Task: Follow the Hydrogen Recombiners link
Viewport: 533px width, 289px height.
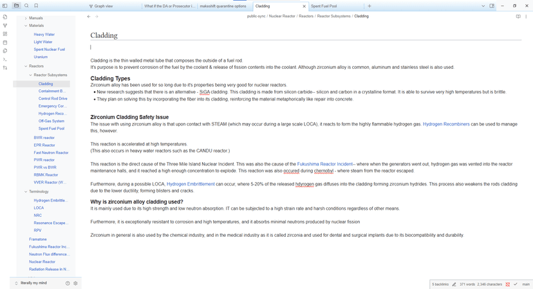Action: [446, 124]
